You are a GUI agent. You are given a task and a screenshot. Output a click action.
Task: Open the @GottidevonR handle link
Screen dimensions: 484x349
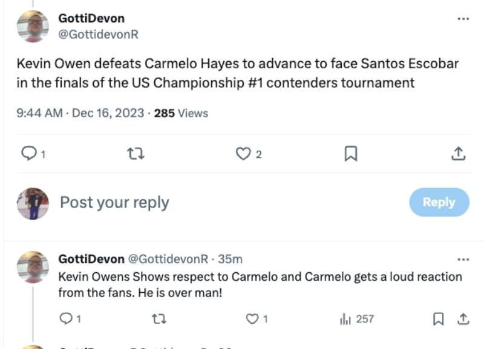[98, 34]
